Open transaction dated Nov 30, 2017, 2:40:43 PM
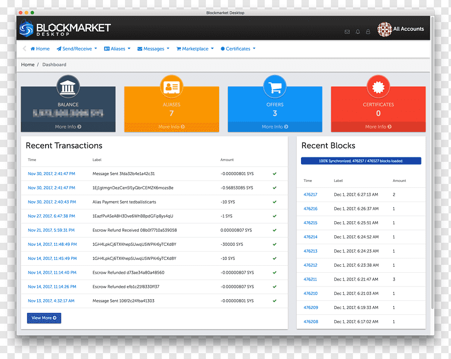 52,202
